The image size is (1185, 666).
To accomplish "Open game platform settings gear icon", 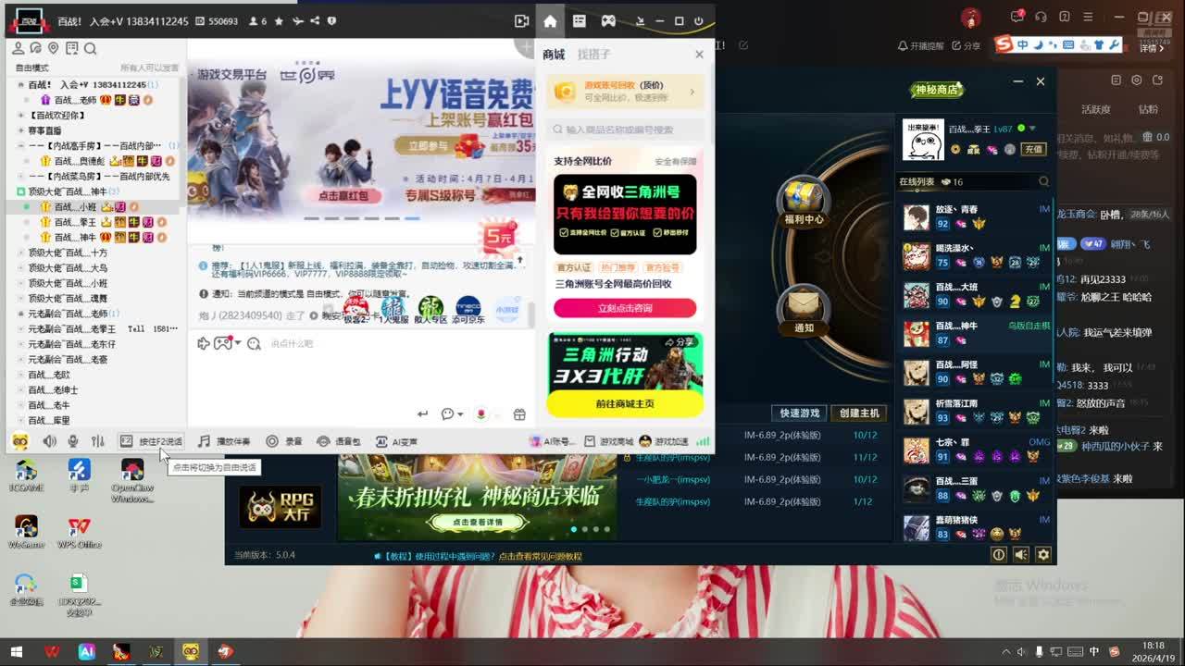I will 1043,555.
